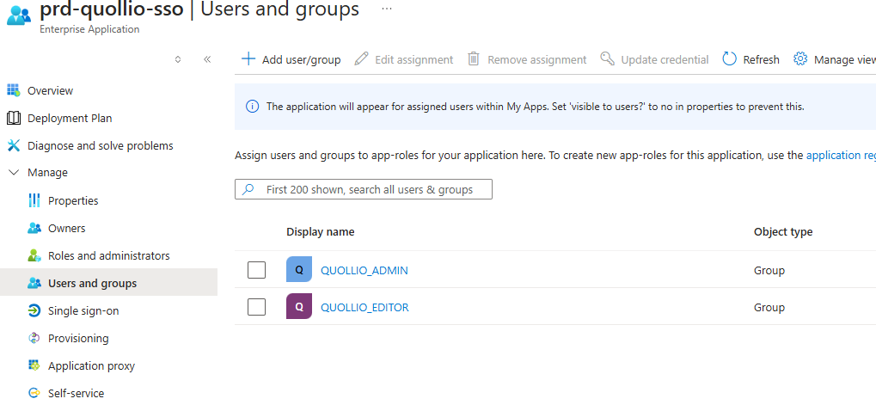Screen dimensions: 876x405
Task: Open the Owners page
Action: pos(66,228)
